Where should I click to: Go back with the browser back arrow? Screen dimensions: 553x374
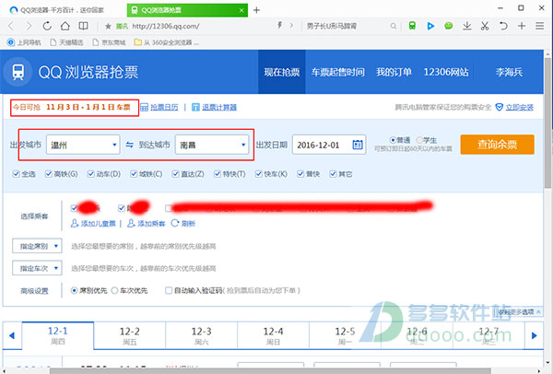point(11,26)
